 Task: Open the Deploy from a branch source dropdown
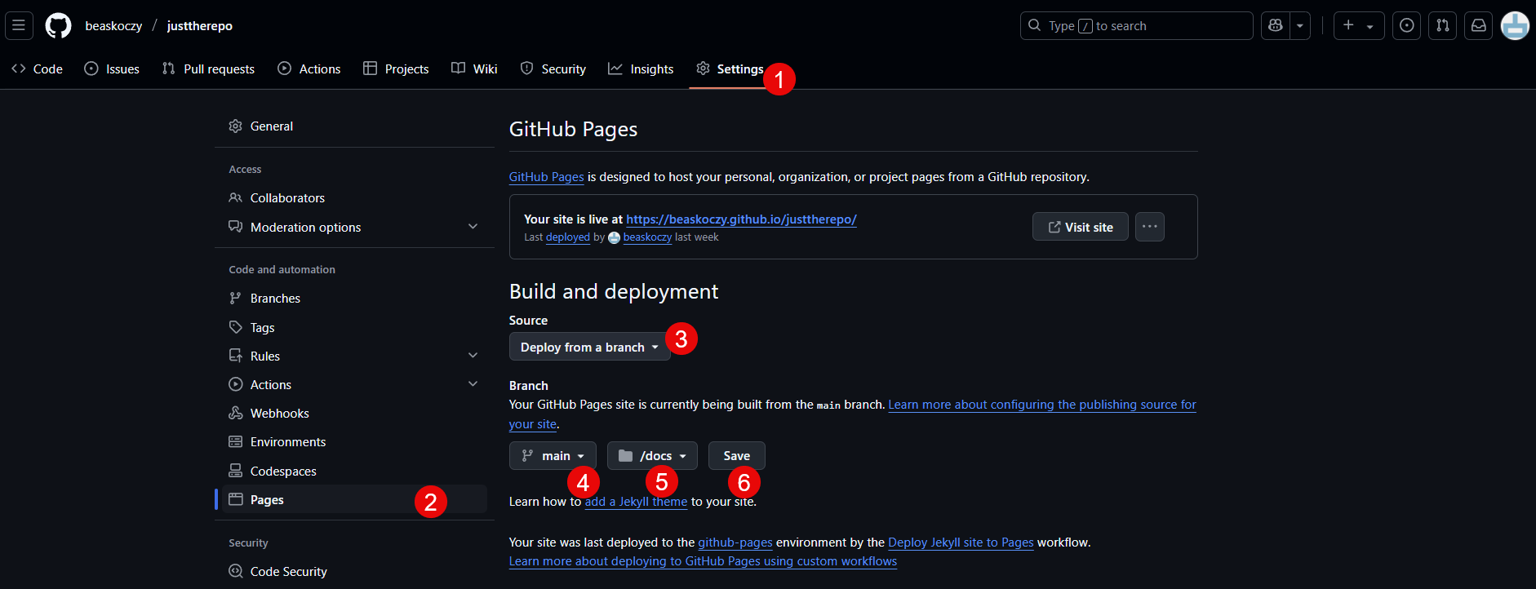pyautogui.click(x=590, y=347)
